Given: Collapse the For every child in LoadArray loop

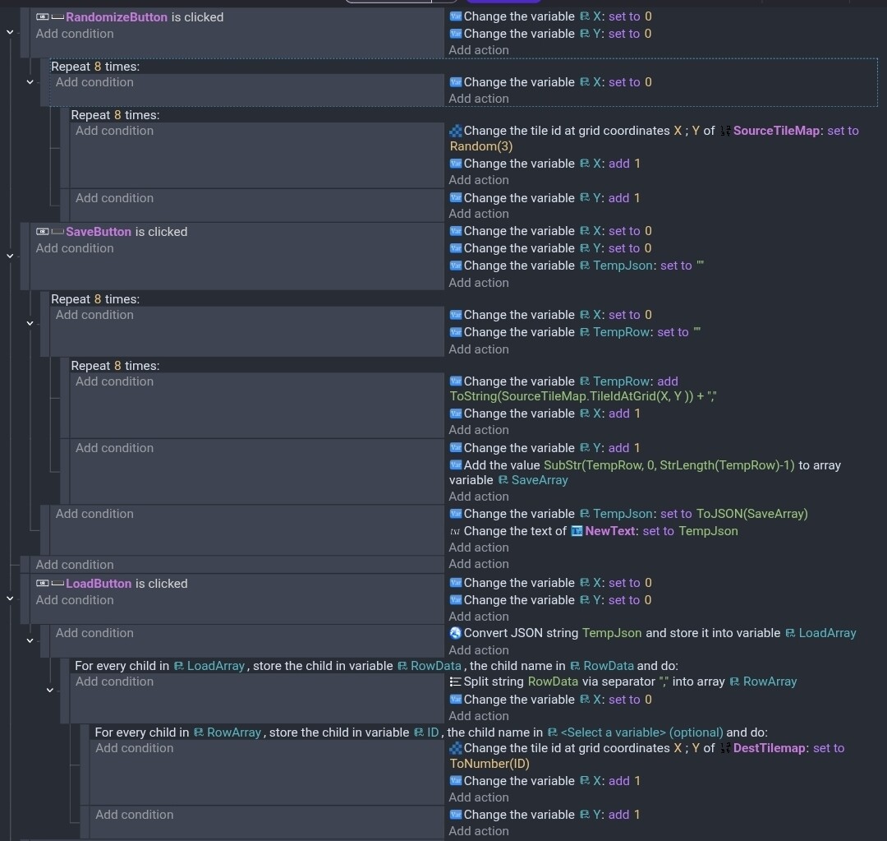Looking at the screenshot, I should click(x=49, y=690).
